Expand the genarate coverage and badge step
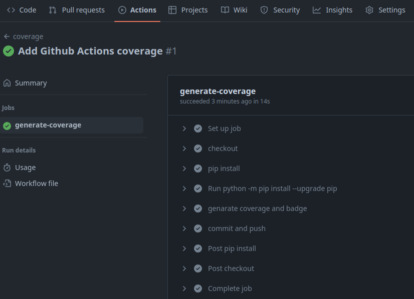This screenshot has width=414, height=299. 184,208
